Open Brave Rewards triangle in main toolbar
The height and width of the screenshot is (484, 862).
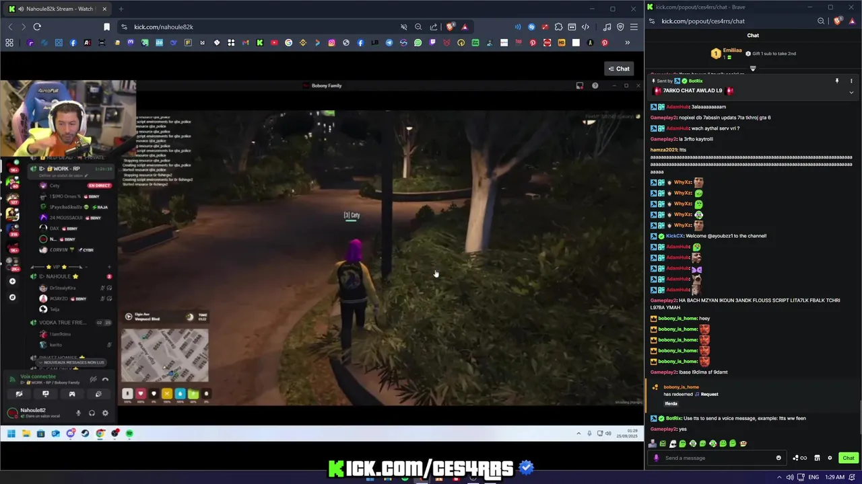click(x=464, y=27)
